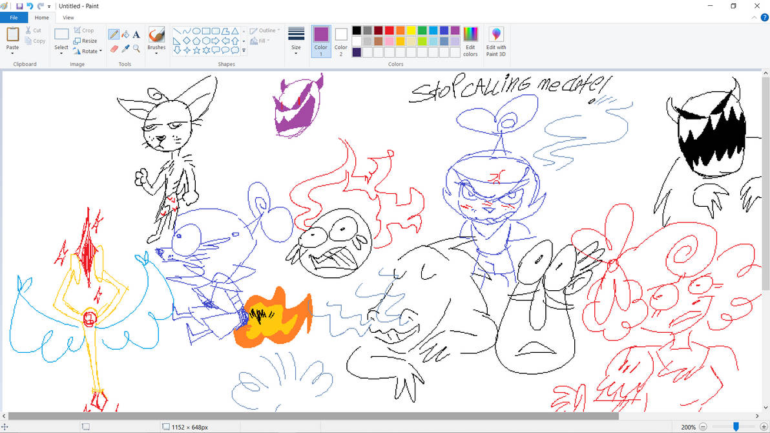
Task: Choose the Curve shape
Action: tap(187, 31)
